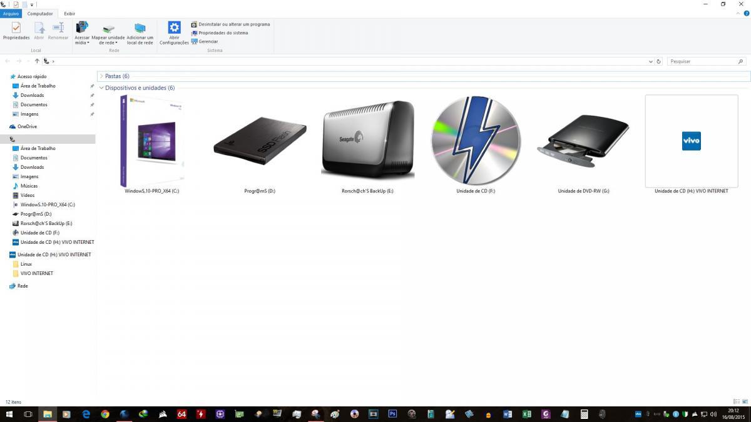Click Progr@mS (D:) in the sidebar

36,214
